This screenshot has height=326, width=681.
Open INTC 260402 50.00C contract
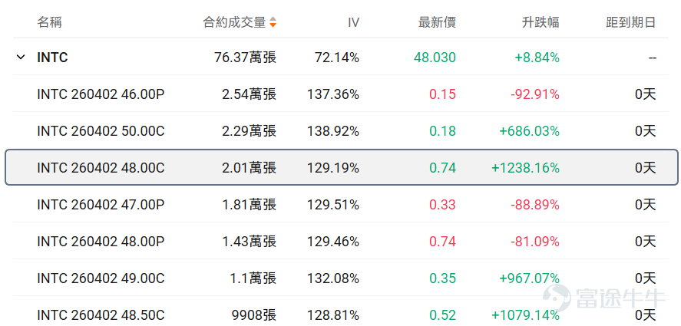pyautogui.click(x=101, y=131)
